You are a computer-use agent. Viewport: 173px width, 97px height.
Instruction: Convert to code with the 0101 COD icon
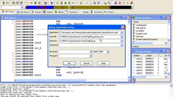[x=14, y=3]
